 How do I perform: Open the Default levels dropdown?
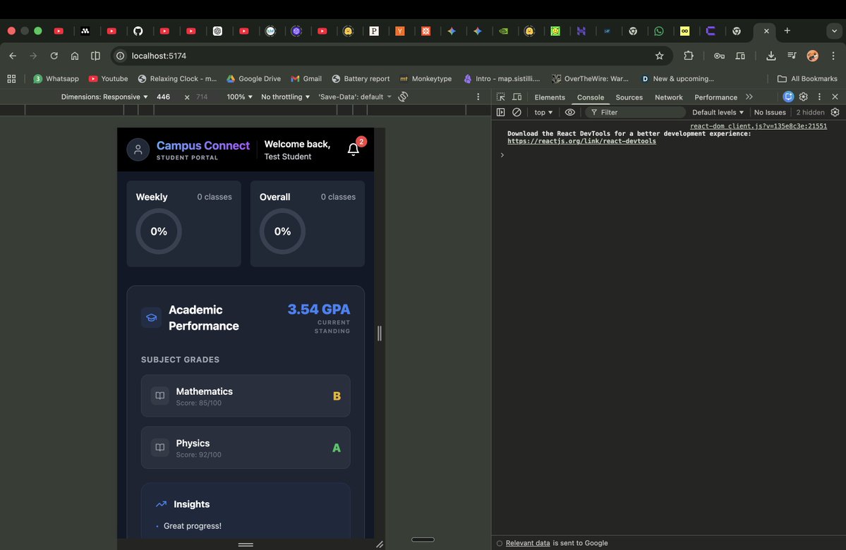click(718, 112)
